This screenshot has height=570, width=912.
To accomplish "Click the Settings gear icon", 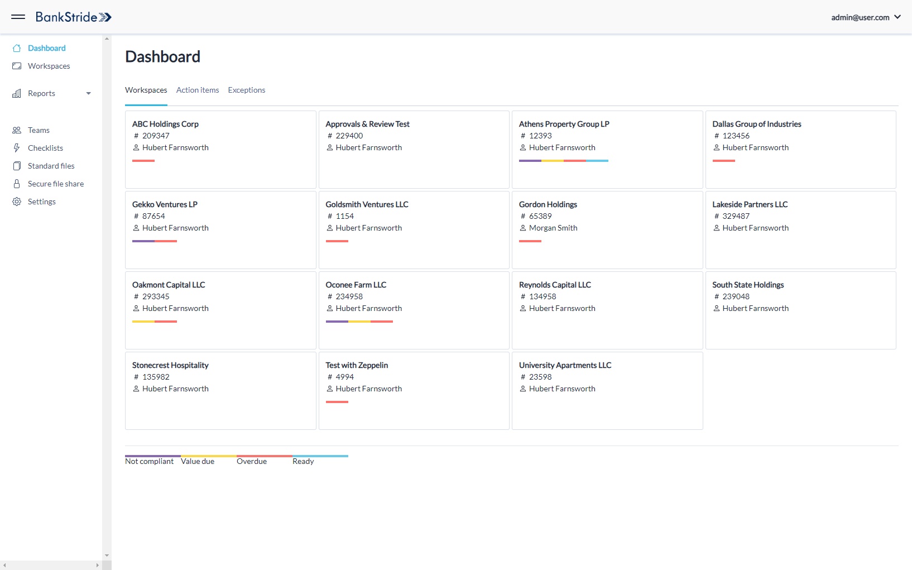I will point(17,202).
